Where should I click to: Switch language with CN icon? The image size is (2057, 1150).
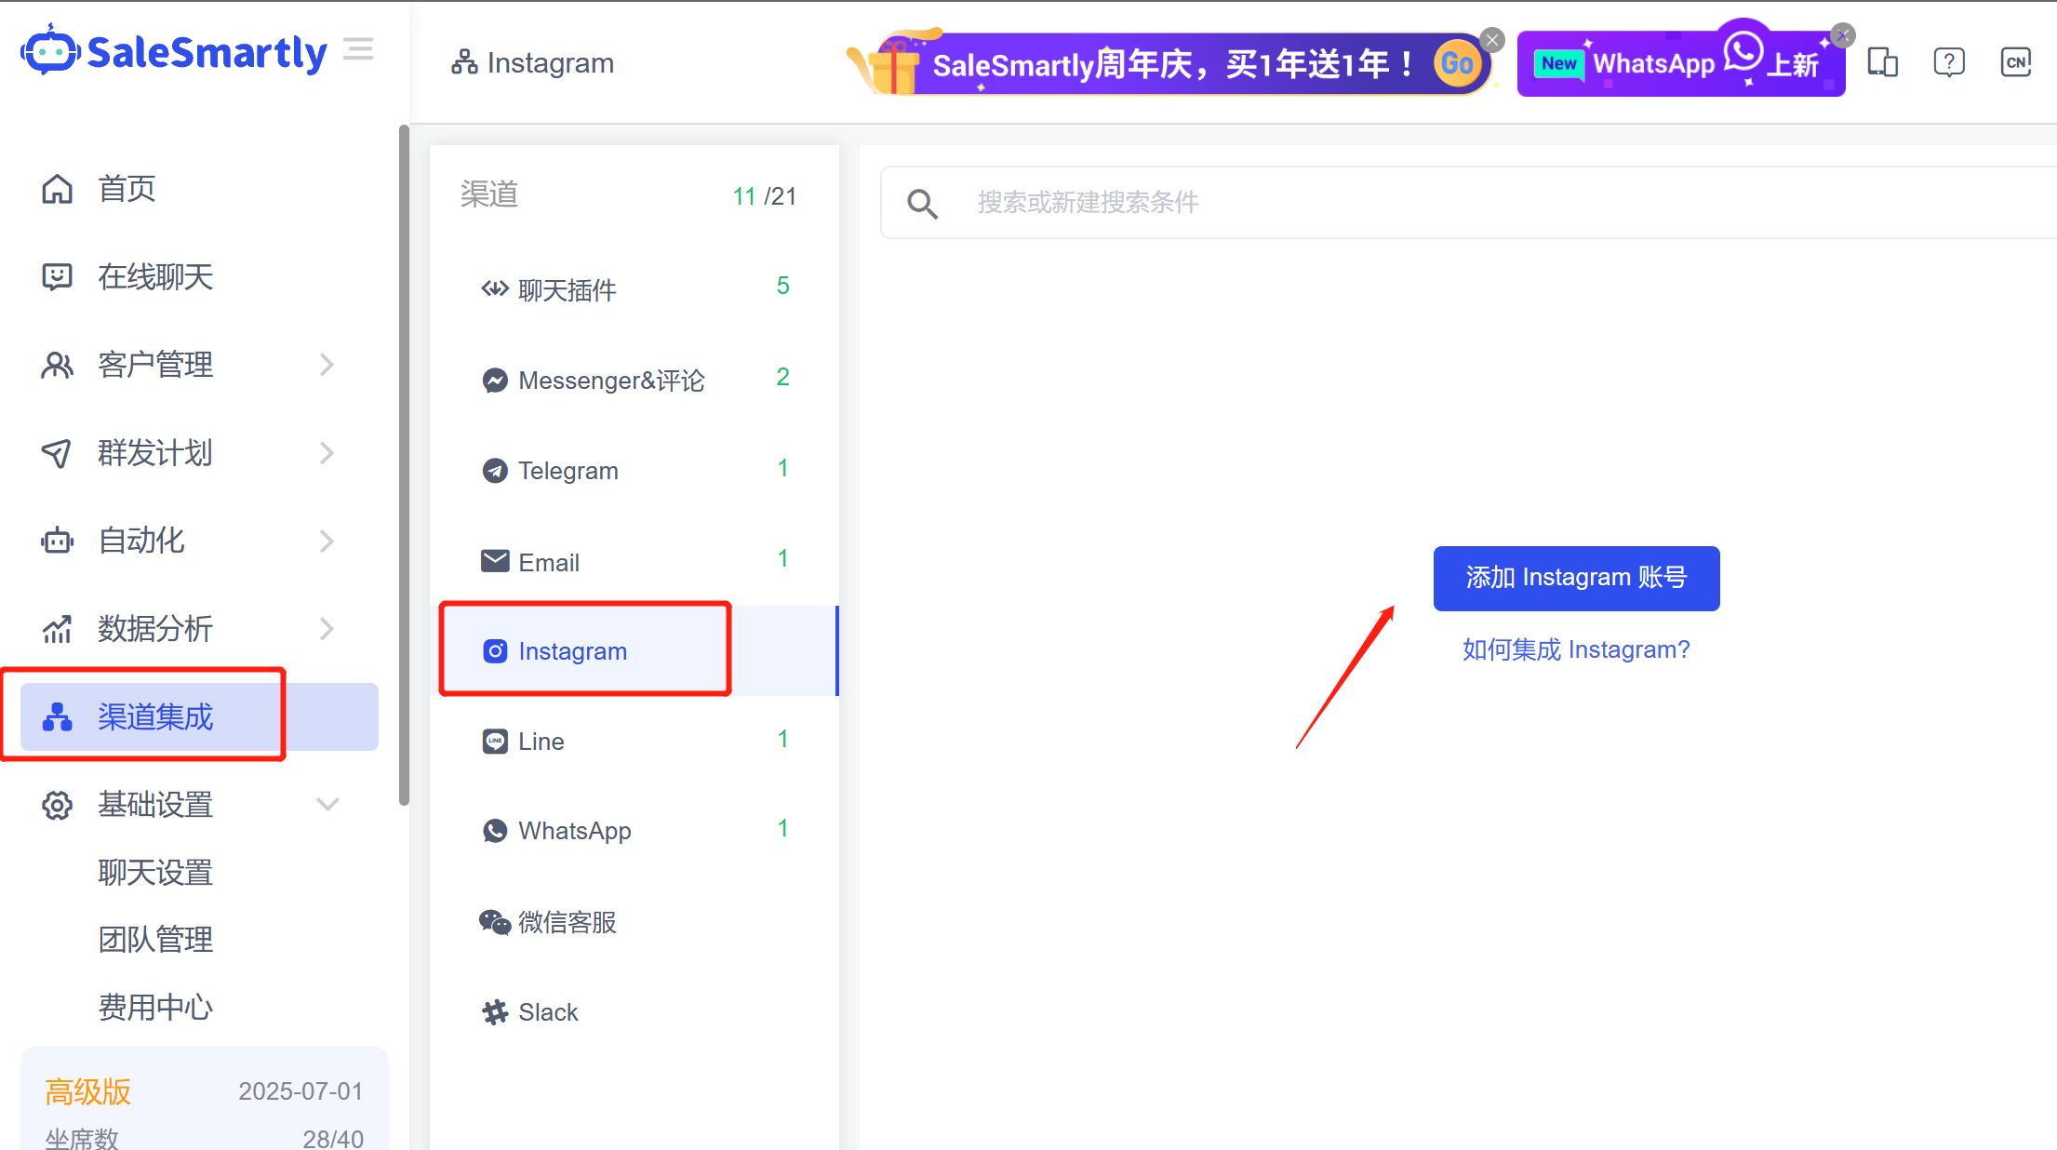2016,62
